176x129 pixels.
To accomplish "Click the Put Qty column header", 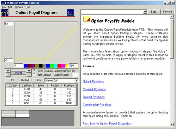I will pos(55,86).
